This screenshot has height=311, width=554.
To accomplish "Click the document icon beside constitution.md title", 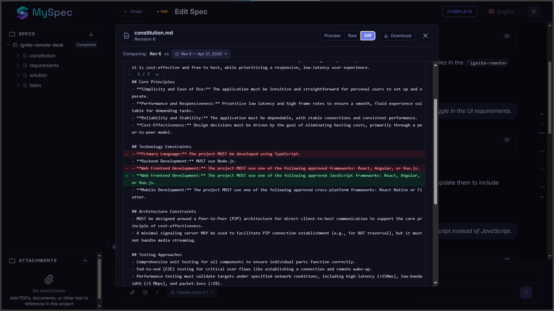I will pyautogui.click(x=126, y=36).
